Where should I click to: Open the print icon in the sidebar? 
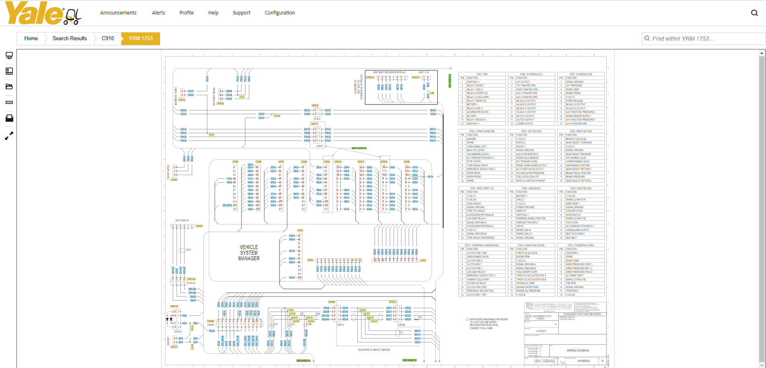point(9,118)
